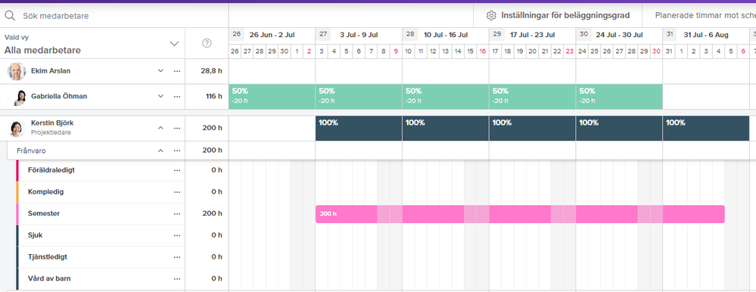Click Kerstin's 100% block in week 31
The image size is (756, 292).
706,129
